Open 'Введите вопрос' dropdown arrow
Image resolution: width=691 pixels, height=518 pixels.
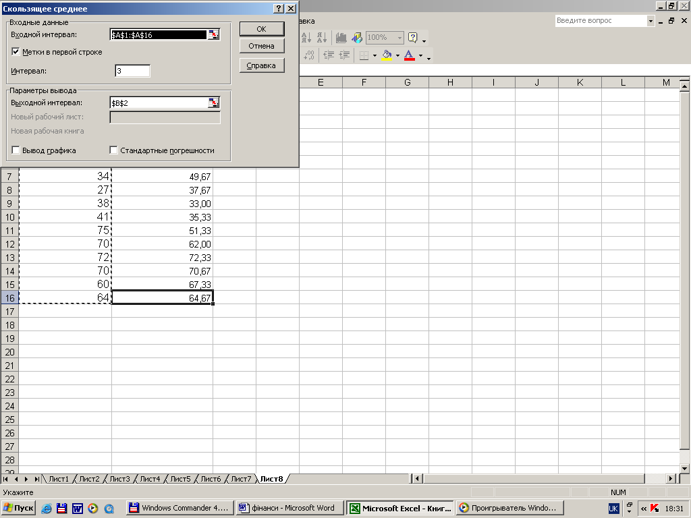click(x=651, y=21)
